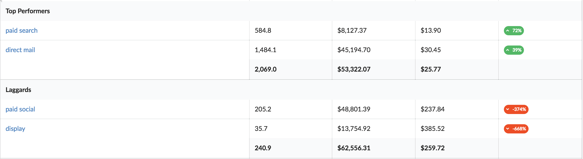Click the 2,069.0 top performers total

point(266,69)
